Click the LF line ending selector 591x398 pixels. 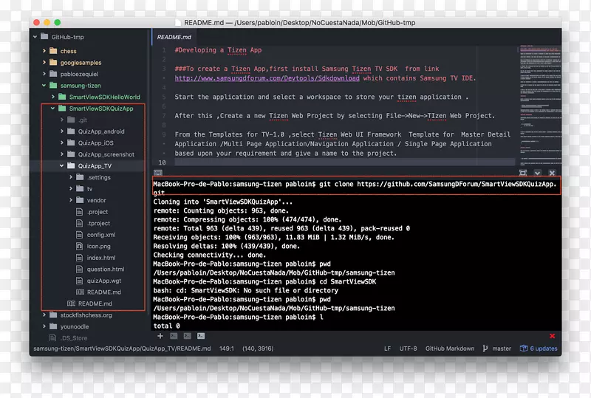387,349
